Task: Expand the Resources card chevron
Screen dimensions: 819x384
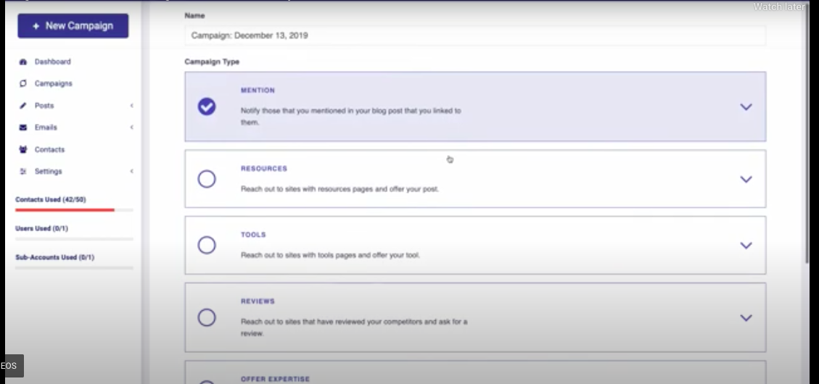Action: 746,179
